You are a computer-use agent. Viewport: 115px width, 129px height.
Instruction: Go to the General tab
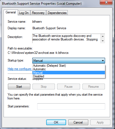pos(11,12)
